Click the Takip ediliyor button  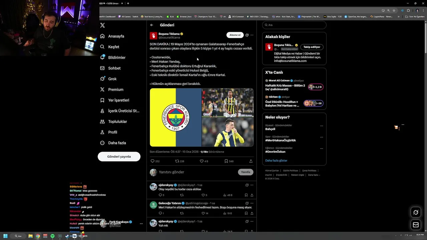pos(312,47)
